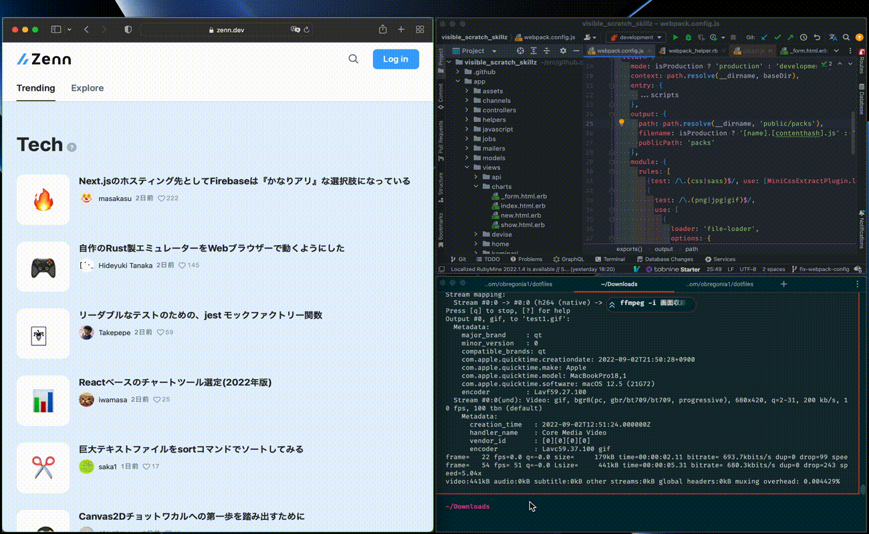Expand the devise folder arrow
This screenshot has height=534, width=869.
pyautogui.click(x=477, y=234)
